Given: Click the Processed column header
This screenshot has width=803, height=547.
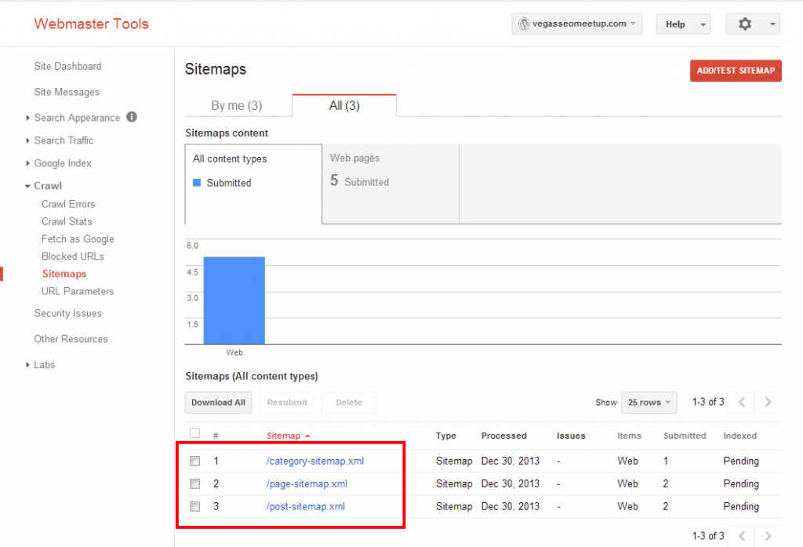Looking at the screenshot, I should coord(504,436).
